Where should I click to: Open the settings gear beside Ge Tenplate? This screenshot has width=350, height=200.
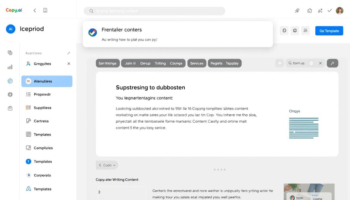coord(295,30)
